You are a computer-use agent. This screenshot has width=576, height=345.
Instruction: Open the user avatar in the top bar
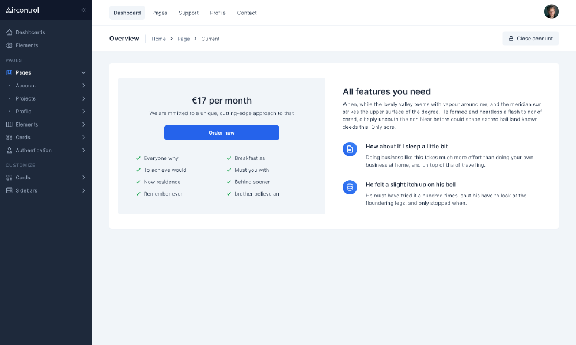[x=551, y=11]
